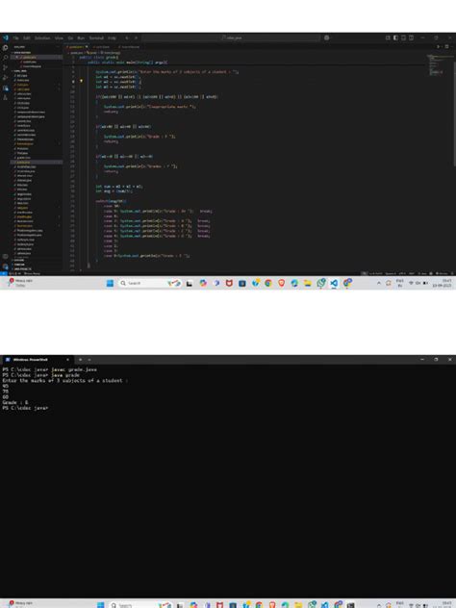Add a new PowerShell tab with the plus button
This screenshot has height=608, width=456.
click(x=80, y=360)
